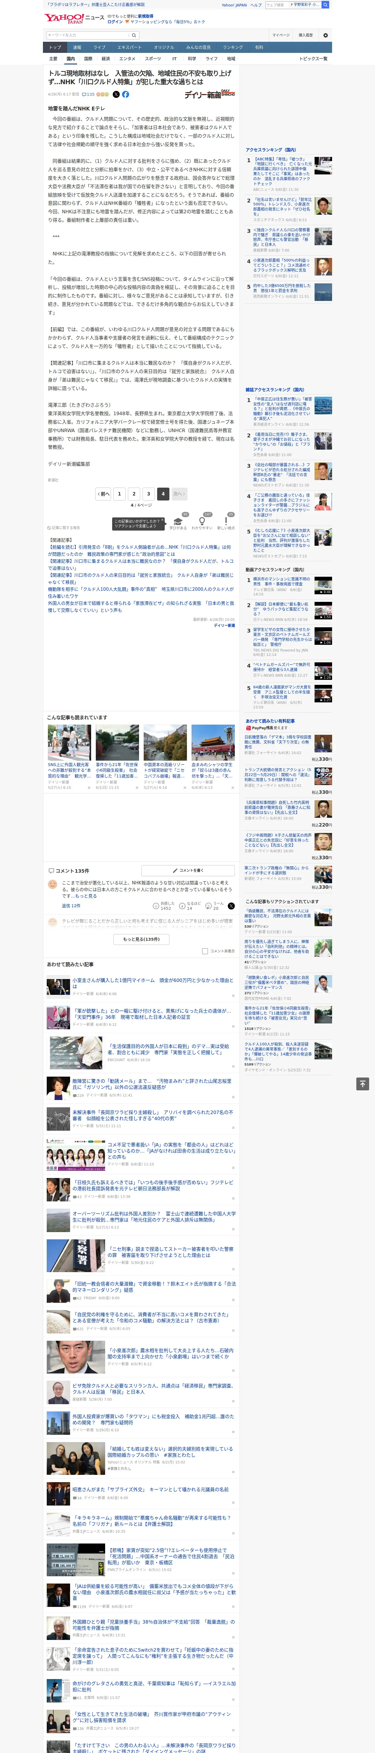Image resolution: width=375 pixels, height=1753 pixels.
Task: Open settings gear icon in header
Action: coord(325,35)
